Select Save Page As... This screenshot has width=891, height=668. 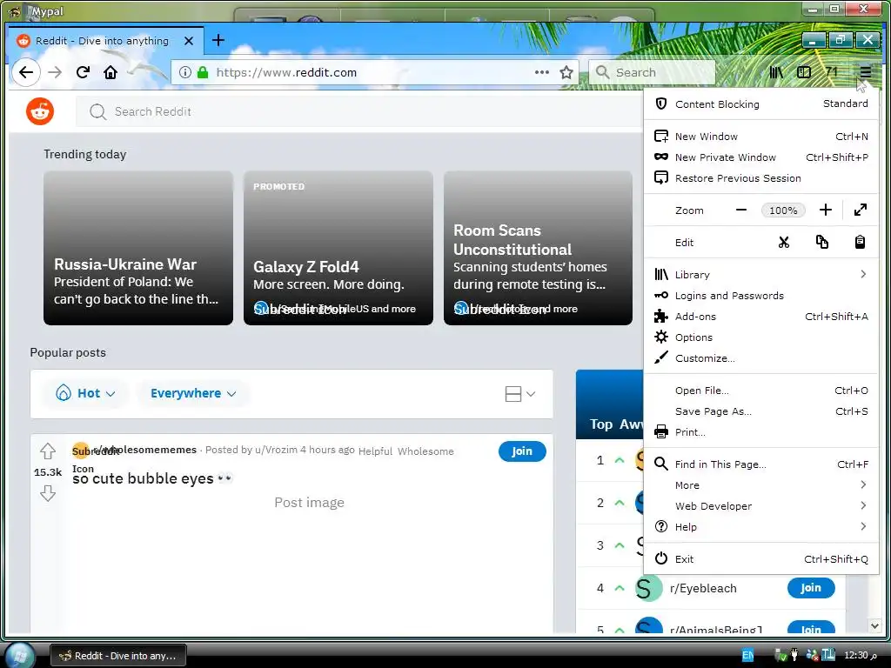click(x=761, y=411)
